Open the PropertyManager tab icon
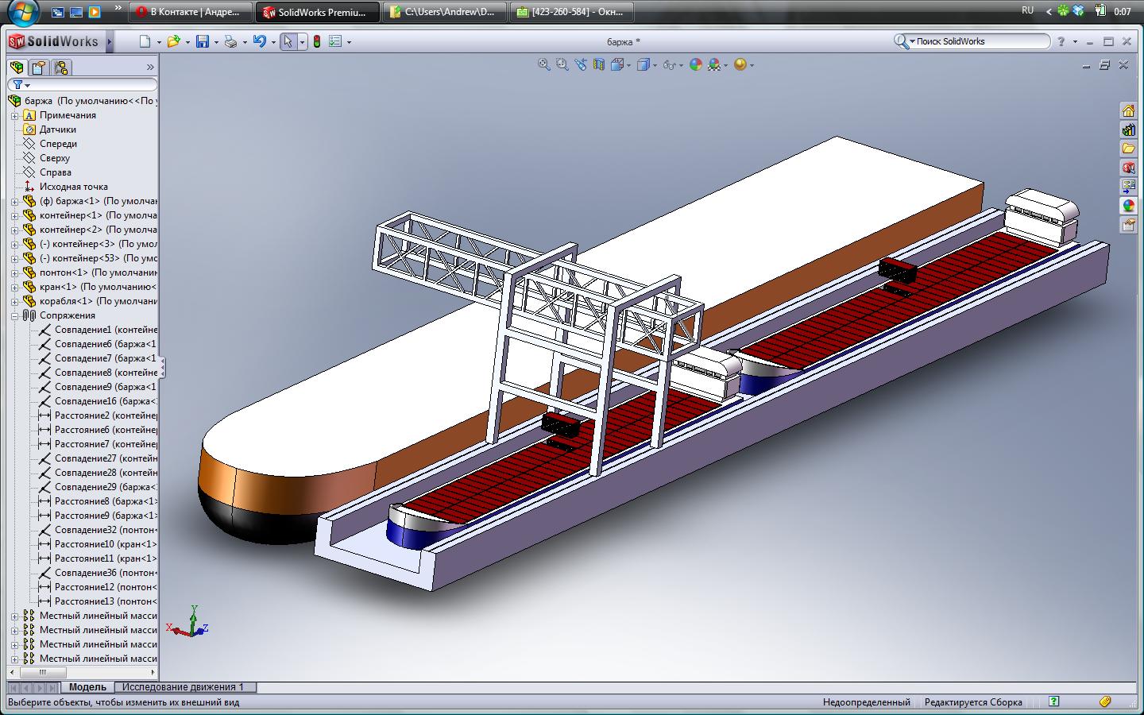Screen dimensions: 1144x715 pyautogui.click(x=39, y=68)
